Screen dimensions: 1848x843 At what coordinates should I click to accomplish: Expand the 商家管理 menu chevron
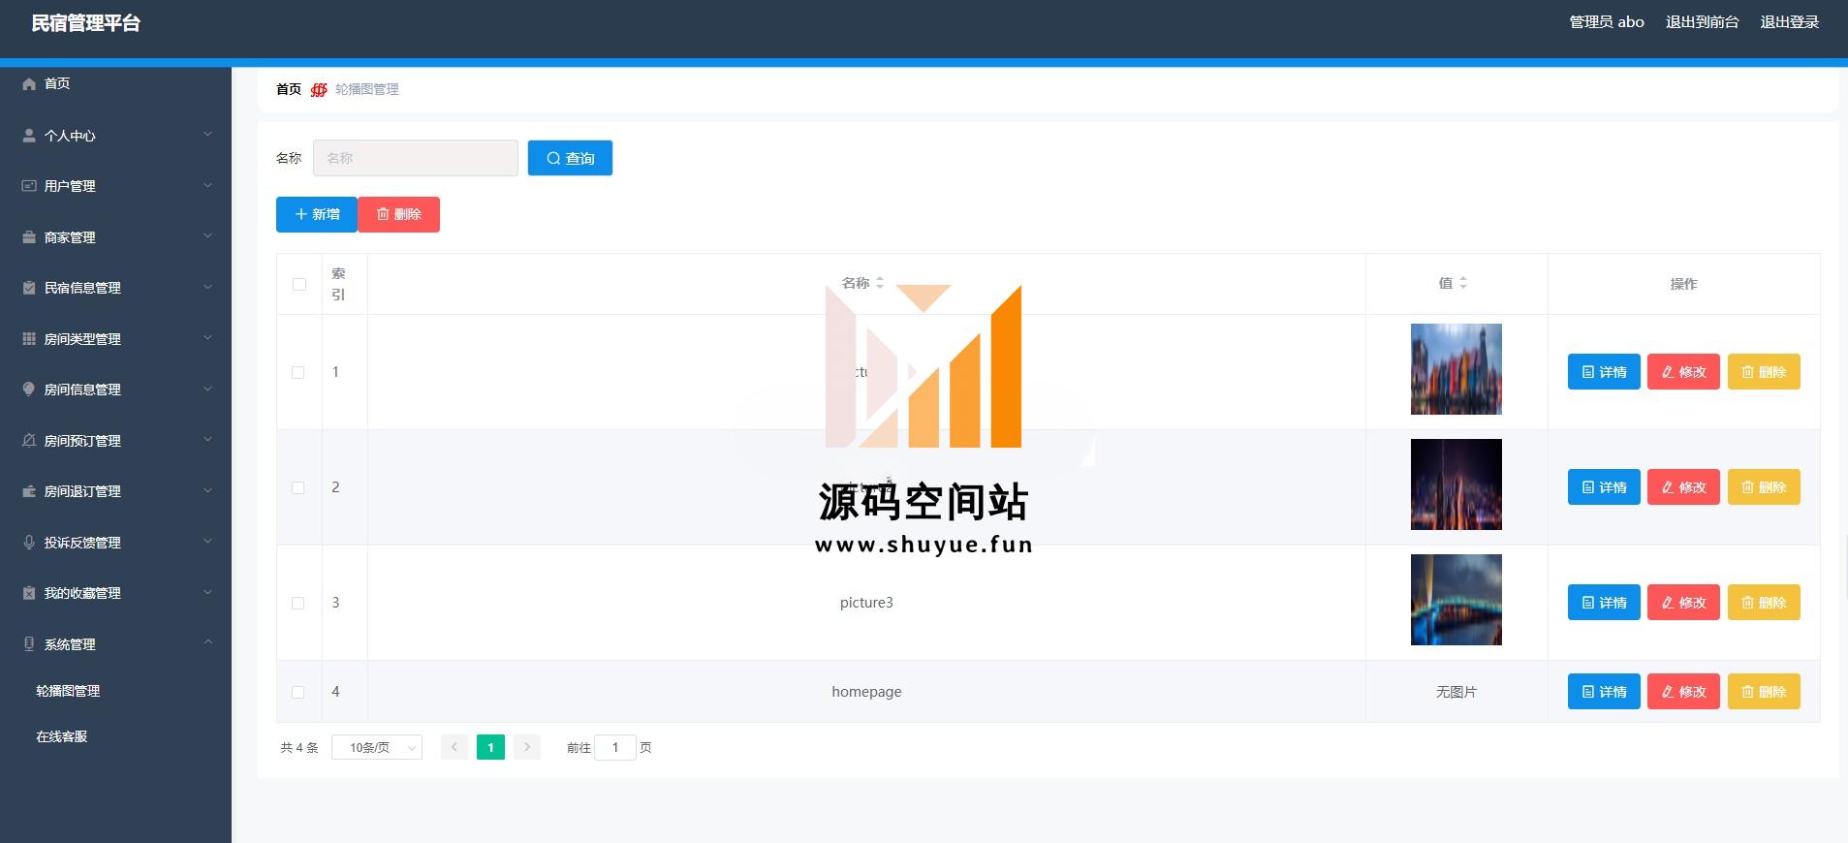click(207, 236)
